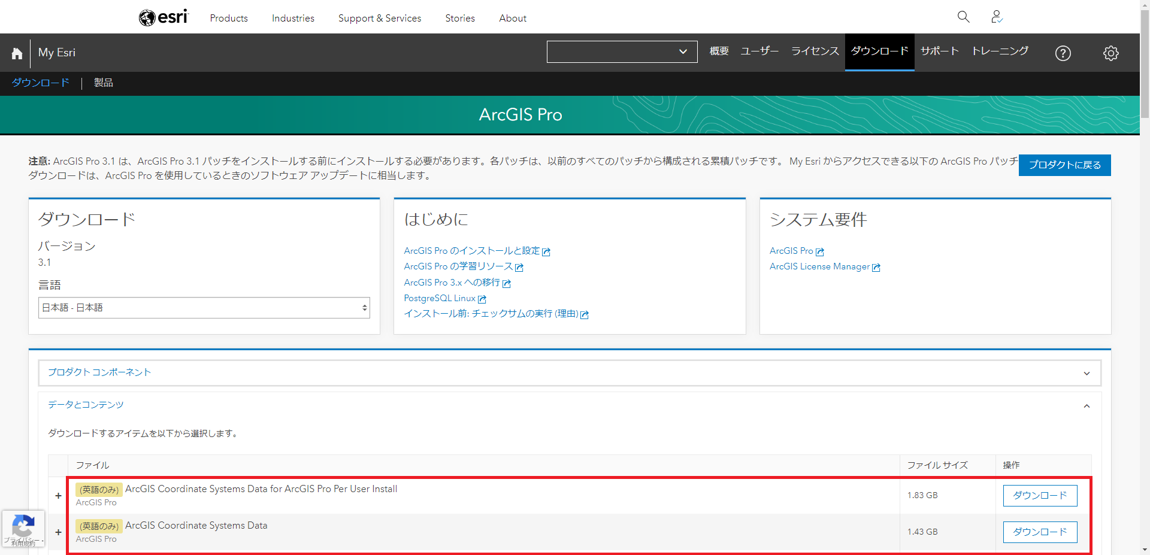Click the Esri globe logo
The image size is (1150, 555).
pyautogui.click(x=164, y=17)
